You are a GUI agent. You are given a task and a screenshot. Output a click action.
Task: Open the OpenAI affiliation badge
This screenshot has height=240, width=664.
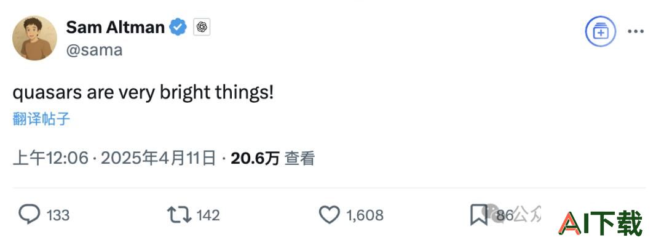pos(202,28)
